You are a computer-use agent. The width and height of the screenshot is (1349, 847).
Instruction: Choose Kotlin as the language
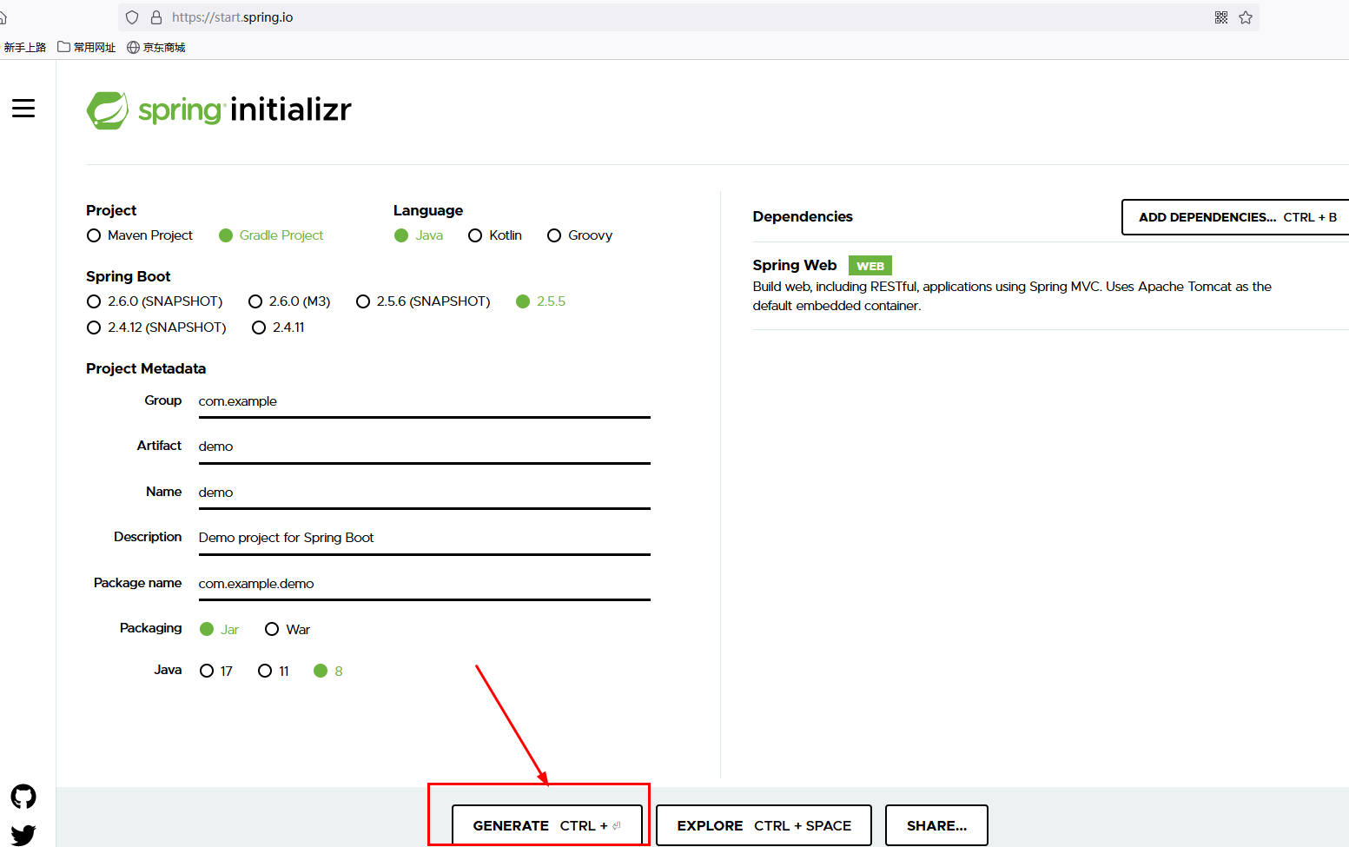click(x=475, y=235)
